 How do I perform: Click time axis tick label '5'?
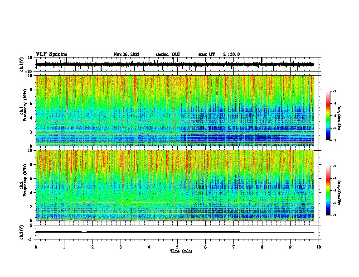click(x=177, y=247)
